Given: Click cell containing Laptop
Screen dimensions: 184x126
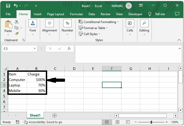Looking at the screenshot, I should pyautogui.click(x=17, y=85).
